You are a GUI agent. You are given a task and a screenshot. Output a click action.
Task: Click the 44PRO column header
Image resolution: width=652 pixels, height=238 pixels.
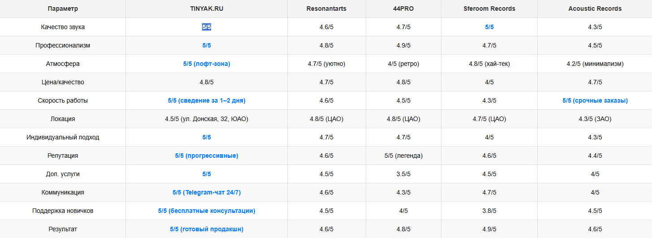[x=403, y=9]
